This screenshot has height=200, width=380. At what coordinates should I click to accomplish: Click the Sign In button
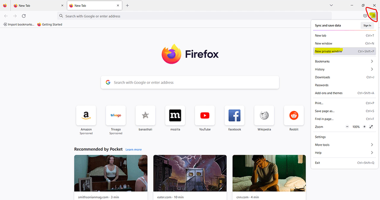pos(367,25)
